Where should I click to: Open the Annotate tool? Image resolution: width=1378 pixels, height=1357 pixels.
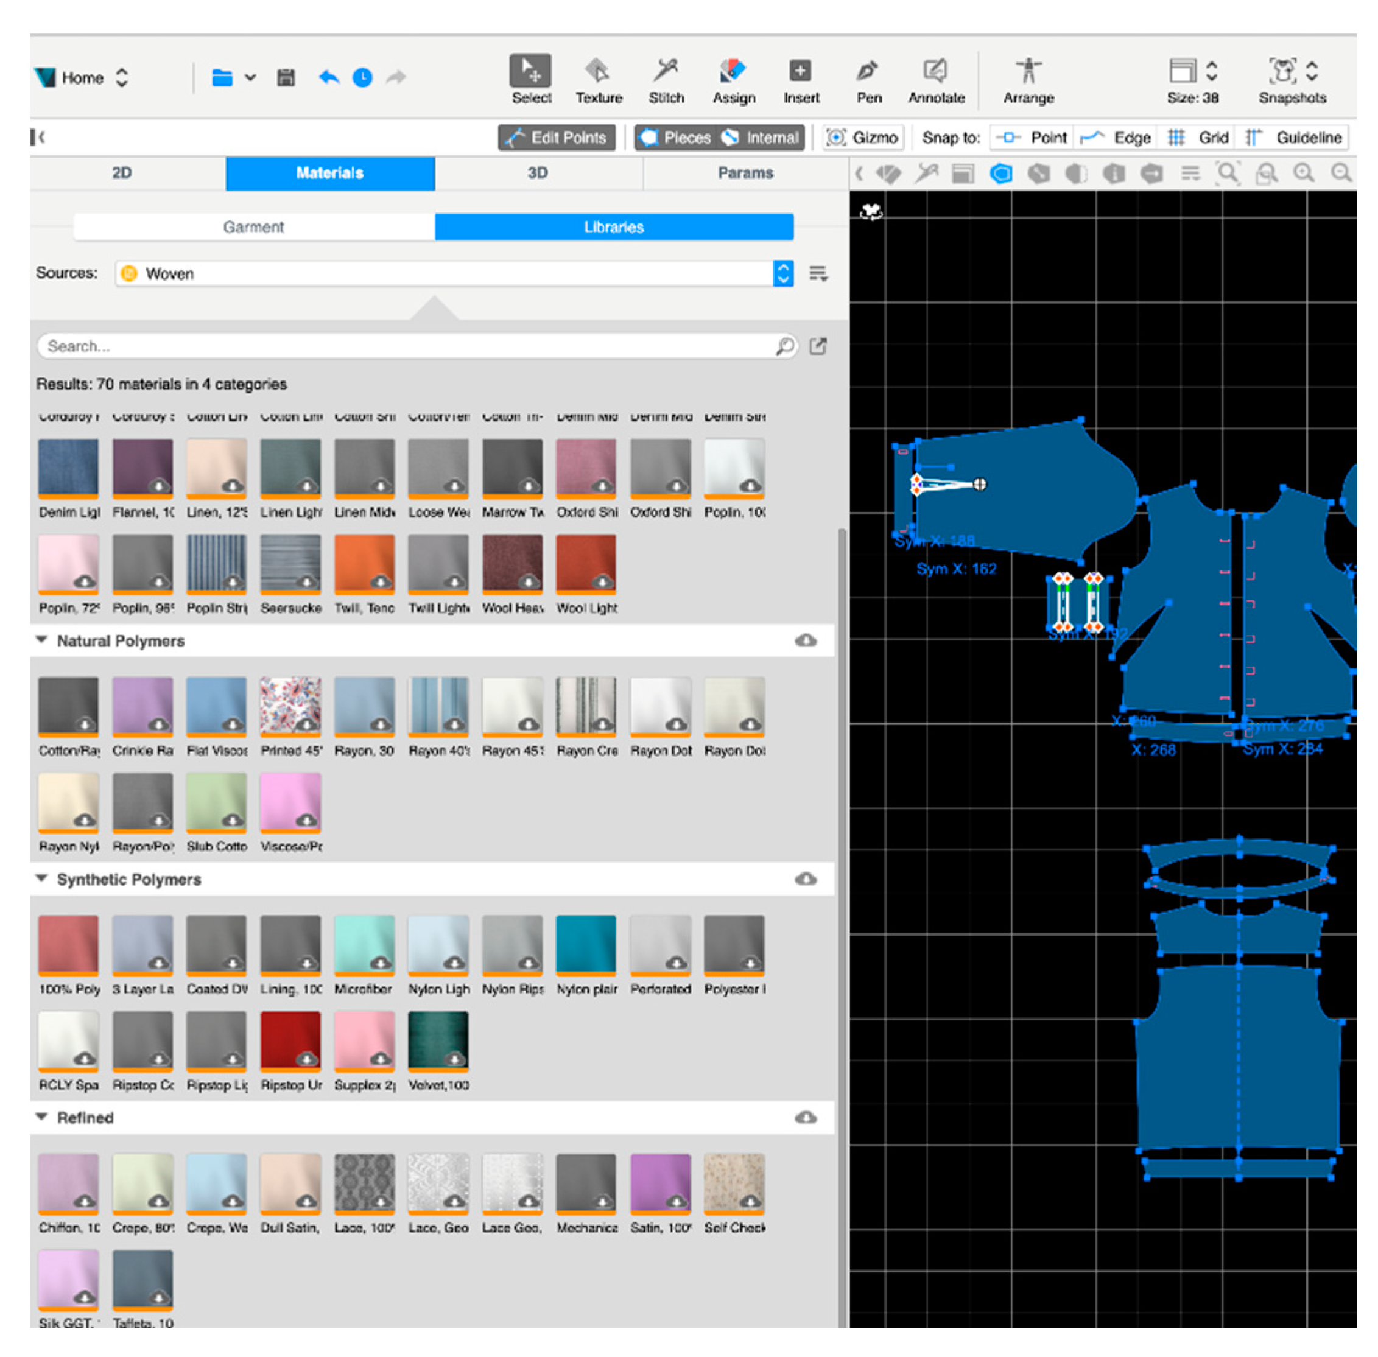tap(936, 80)
